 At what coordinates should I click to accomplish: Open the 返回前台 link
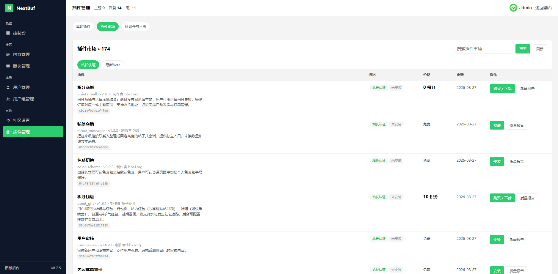(x=543, y=8)
